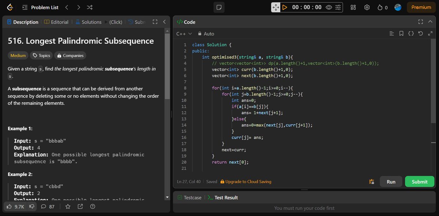Click description scrollbar down arrow

[x=168, y=197]
